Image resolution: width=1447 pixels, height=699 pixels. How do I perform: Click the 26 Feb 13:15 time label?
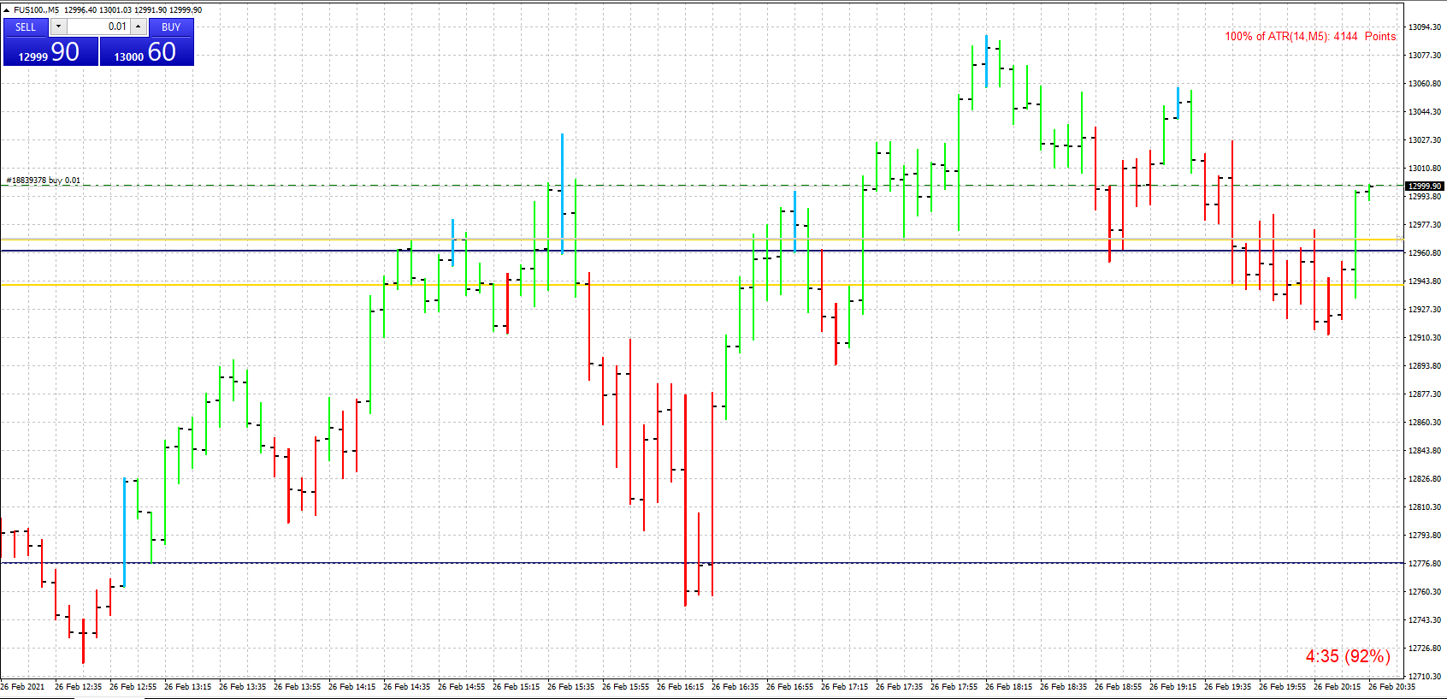188,687
